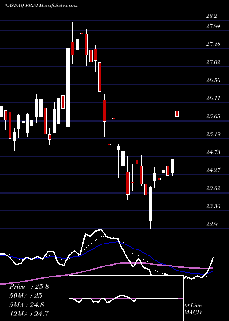229x321 pixels.
Task: Click the 24.73 price axis label
Action: pyautogui.click(x=213, y=152)
